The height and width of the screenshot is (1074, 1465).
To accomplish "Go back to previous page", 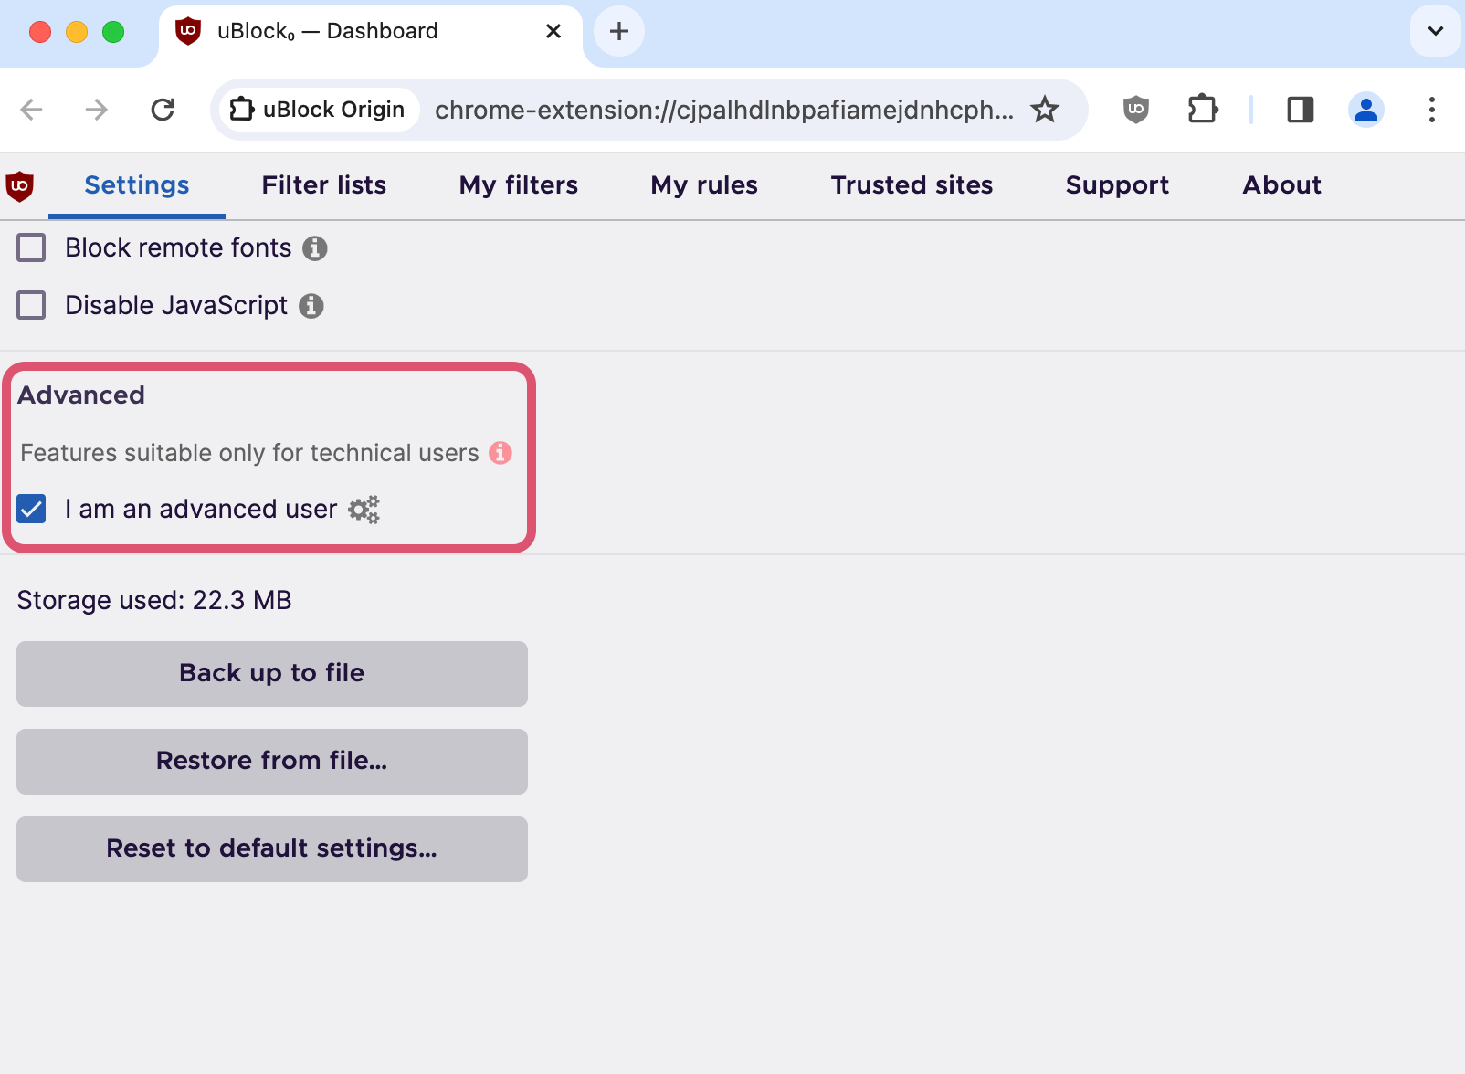I will point(32,110).
